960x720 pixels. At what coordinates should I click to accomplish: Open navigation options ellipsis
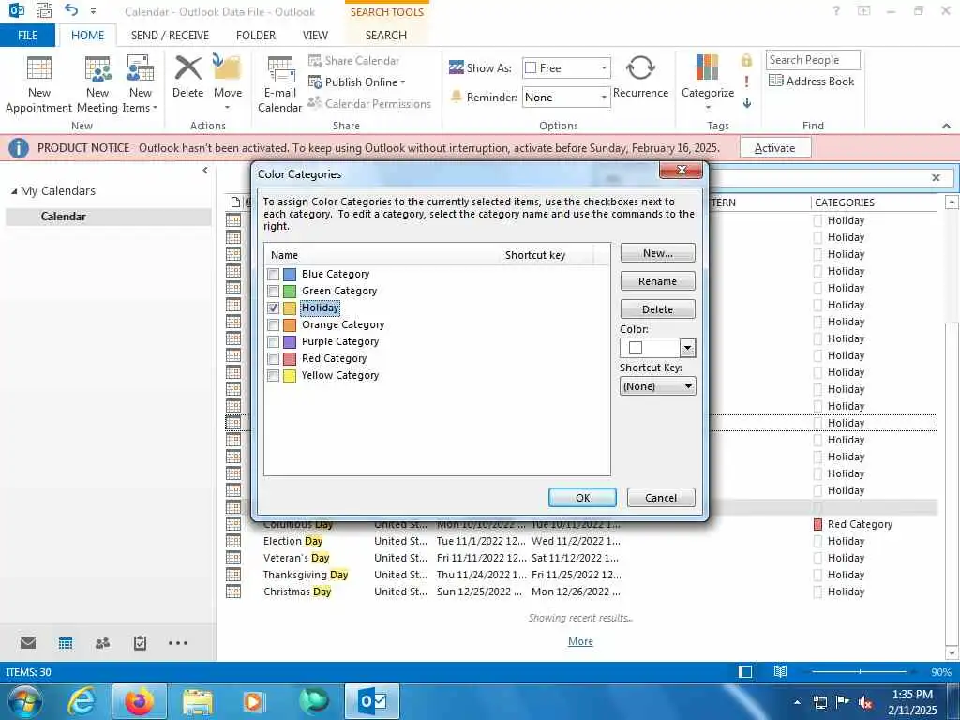click(177, 643)
